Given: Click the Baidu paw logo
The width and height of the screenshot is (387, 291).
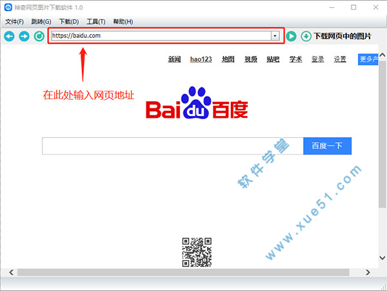Looking at the screenshot, I should 197,102.
